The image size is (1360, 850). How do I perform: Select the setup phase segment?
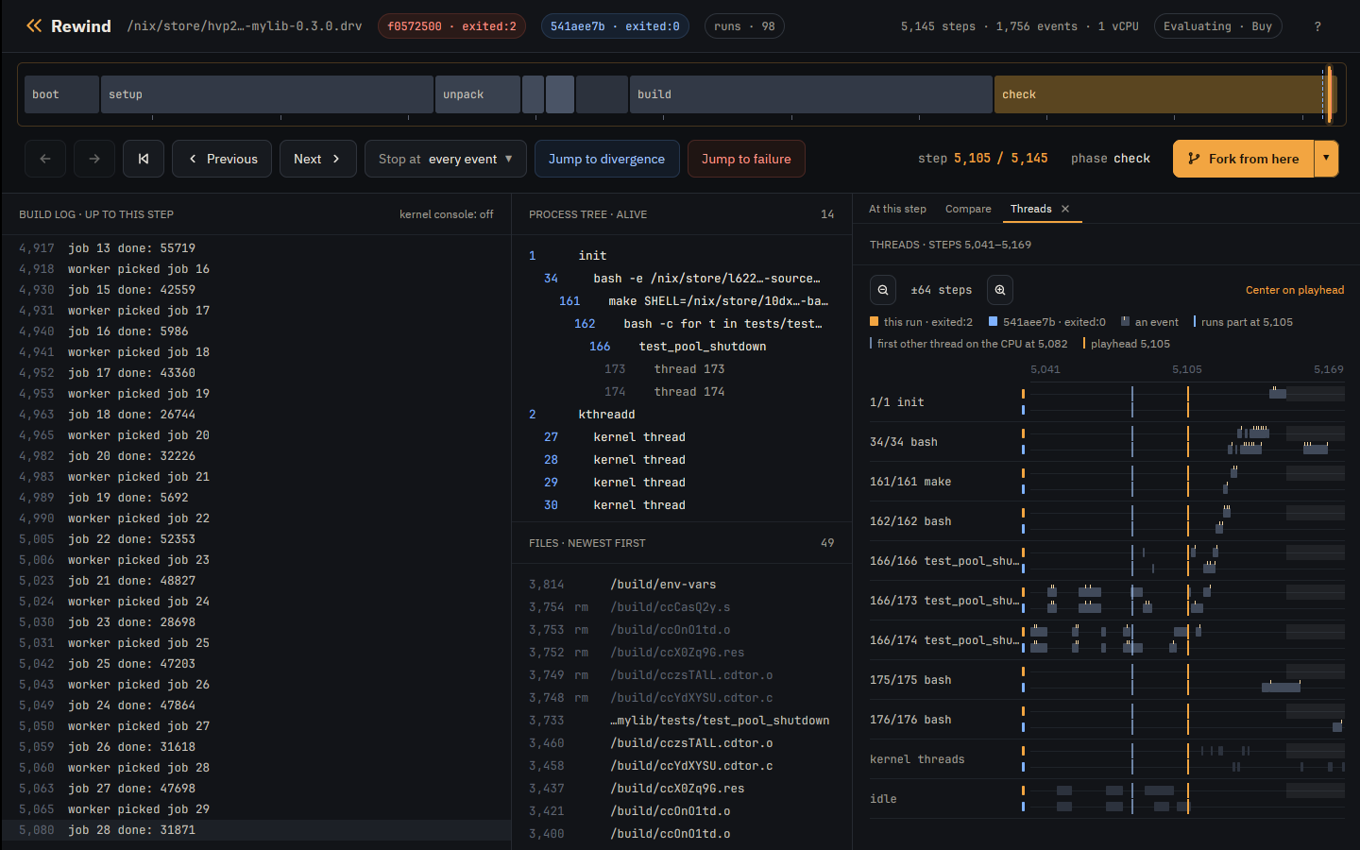click(267, 94)
